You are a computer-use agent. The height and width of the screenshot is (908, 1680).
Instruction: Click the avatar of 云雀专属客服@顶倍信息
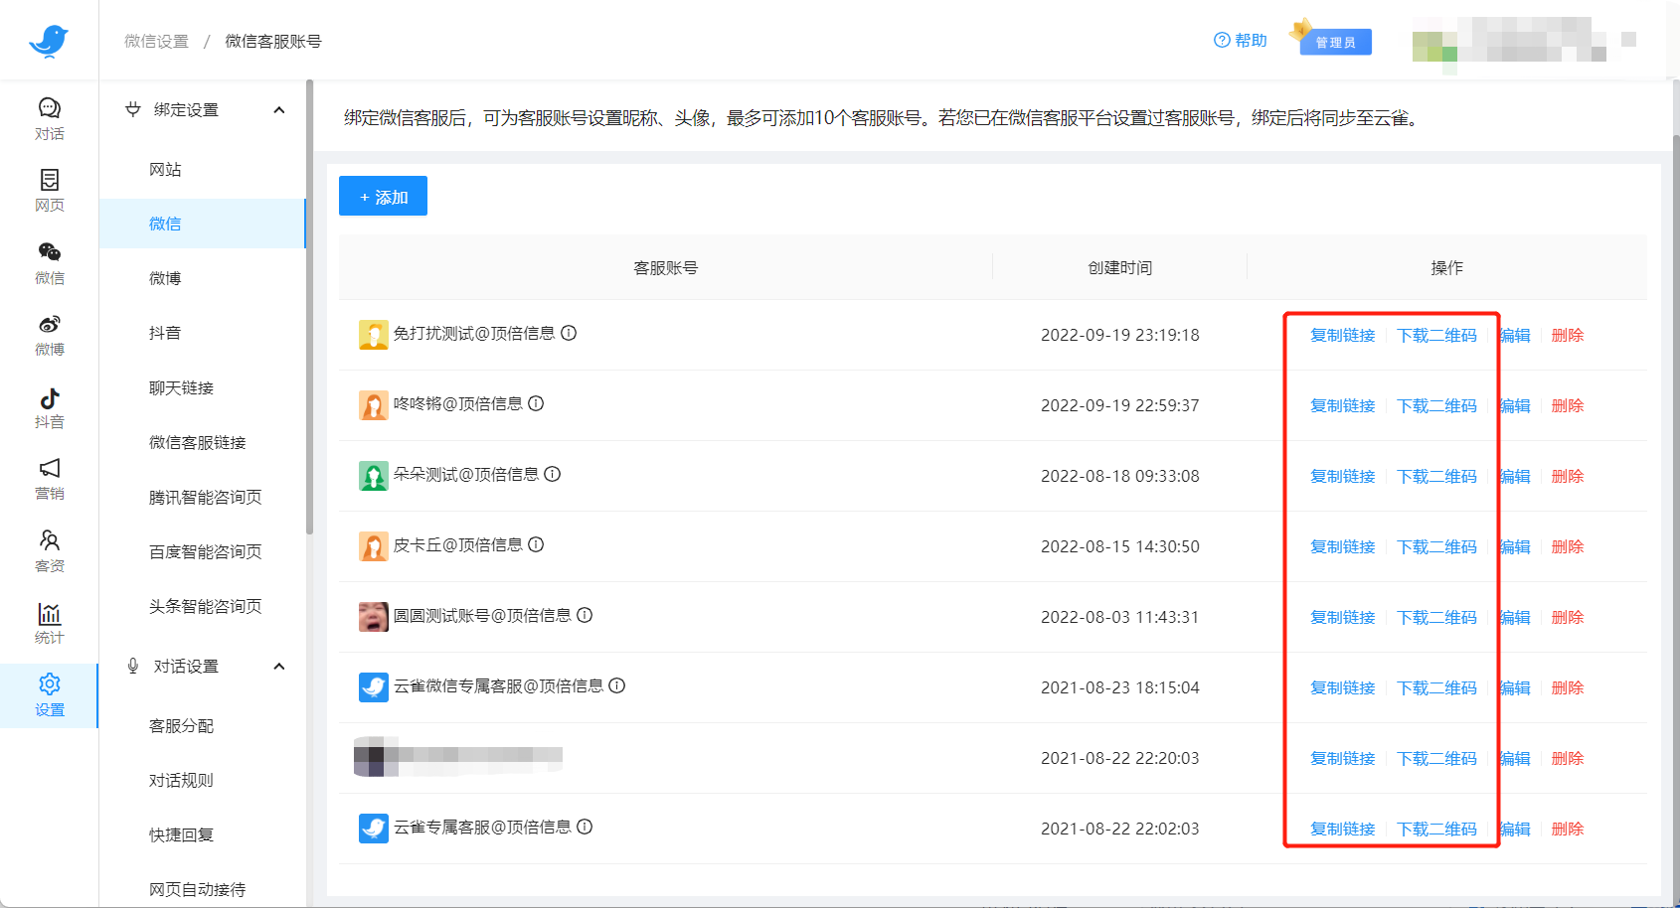pyautogui.click(x=373, y=828)
